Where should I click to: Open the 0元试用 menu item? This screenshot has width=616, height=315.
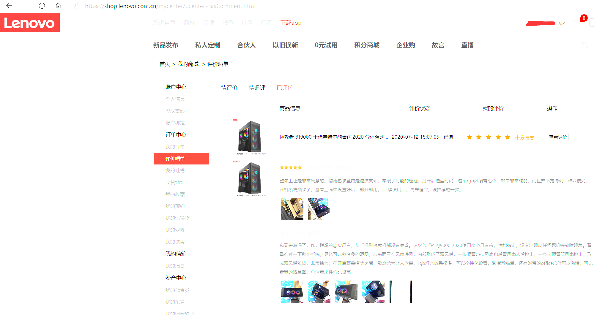pos(326,45)
